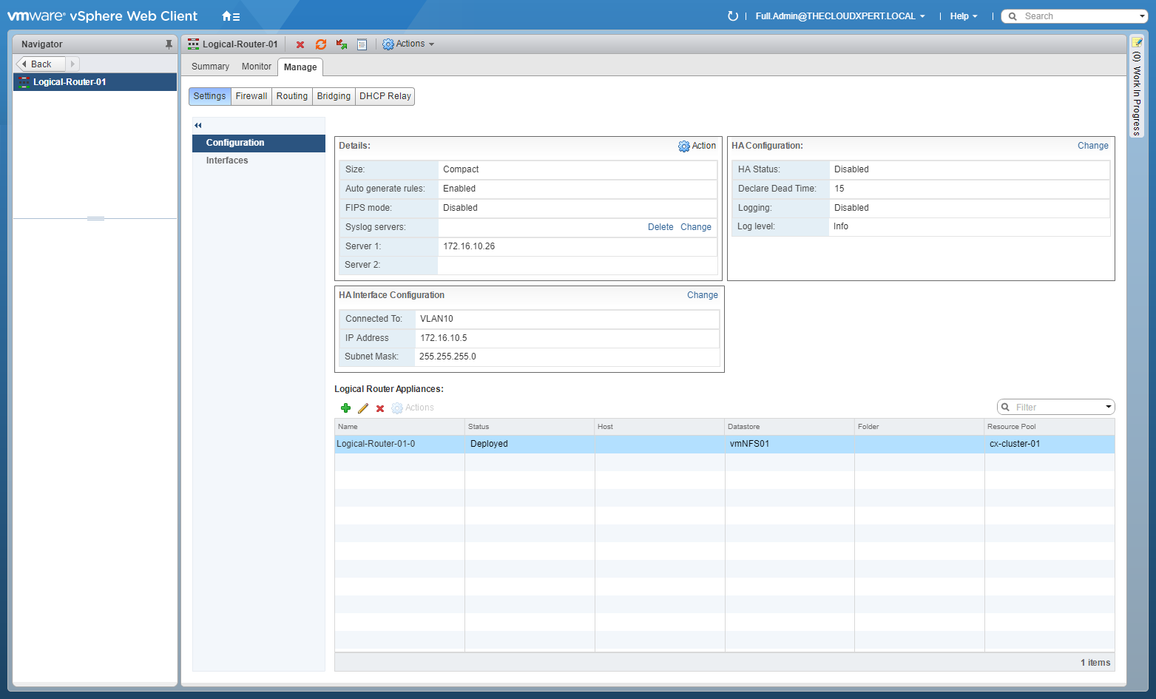The image size is (1156, 699).
Task: Edit selected appliance with pencil icon
Action: 363,408
